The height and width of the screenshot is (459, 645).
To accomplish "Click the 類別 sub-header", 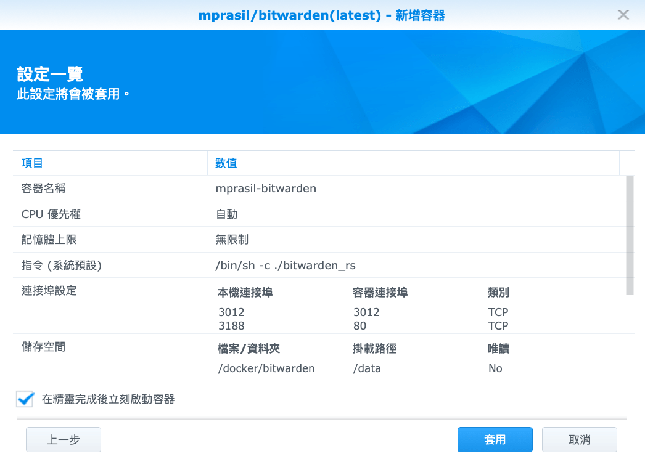I will tap(499, 293).
